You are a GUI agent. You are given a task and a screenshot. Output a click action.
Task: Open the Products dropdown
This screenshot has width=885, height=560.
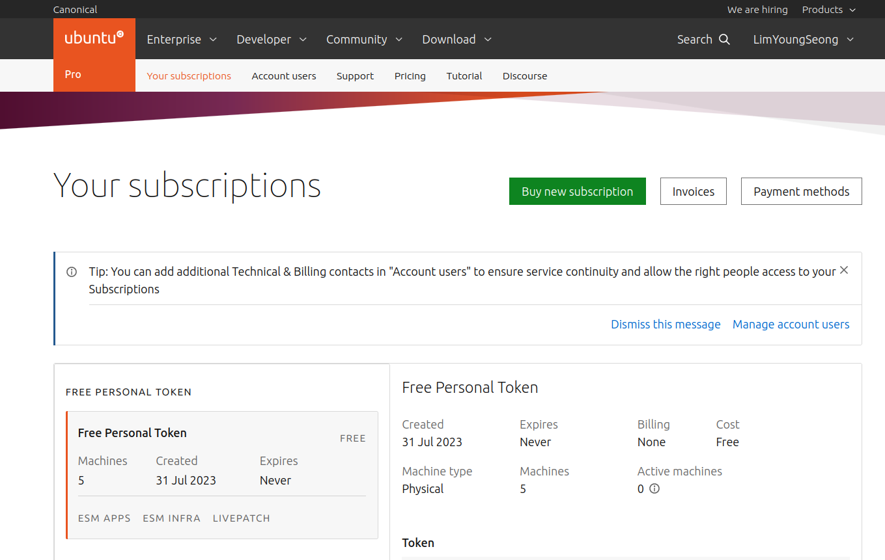(x=829, y=10)
